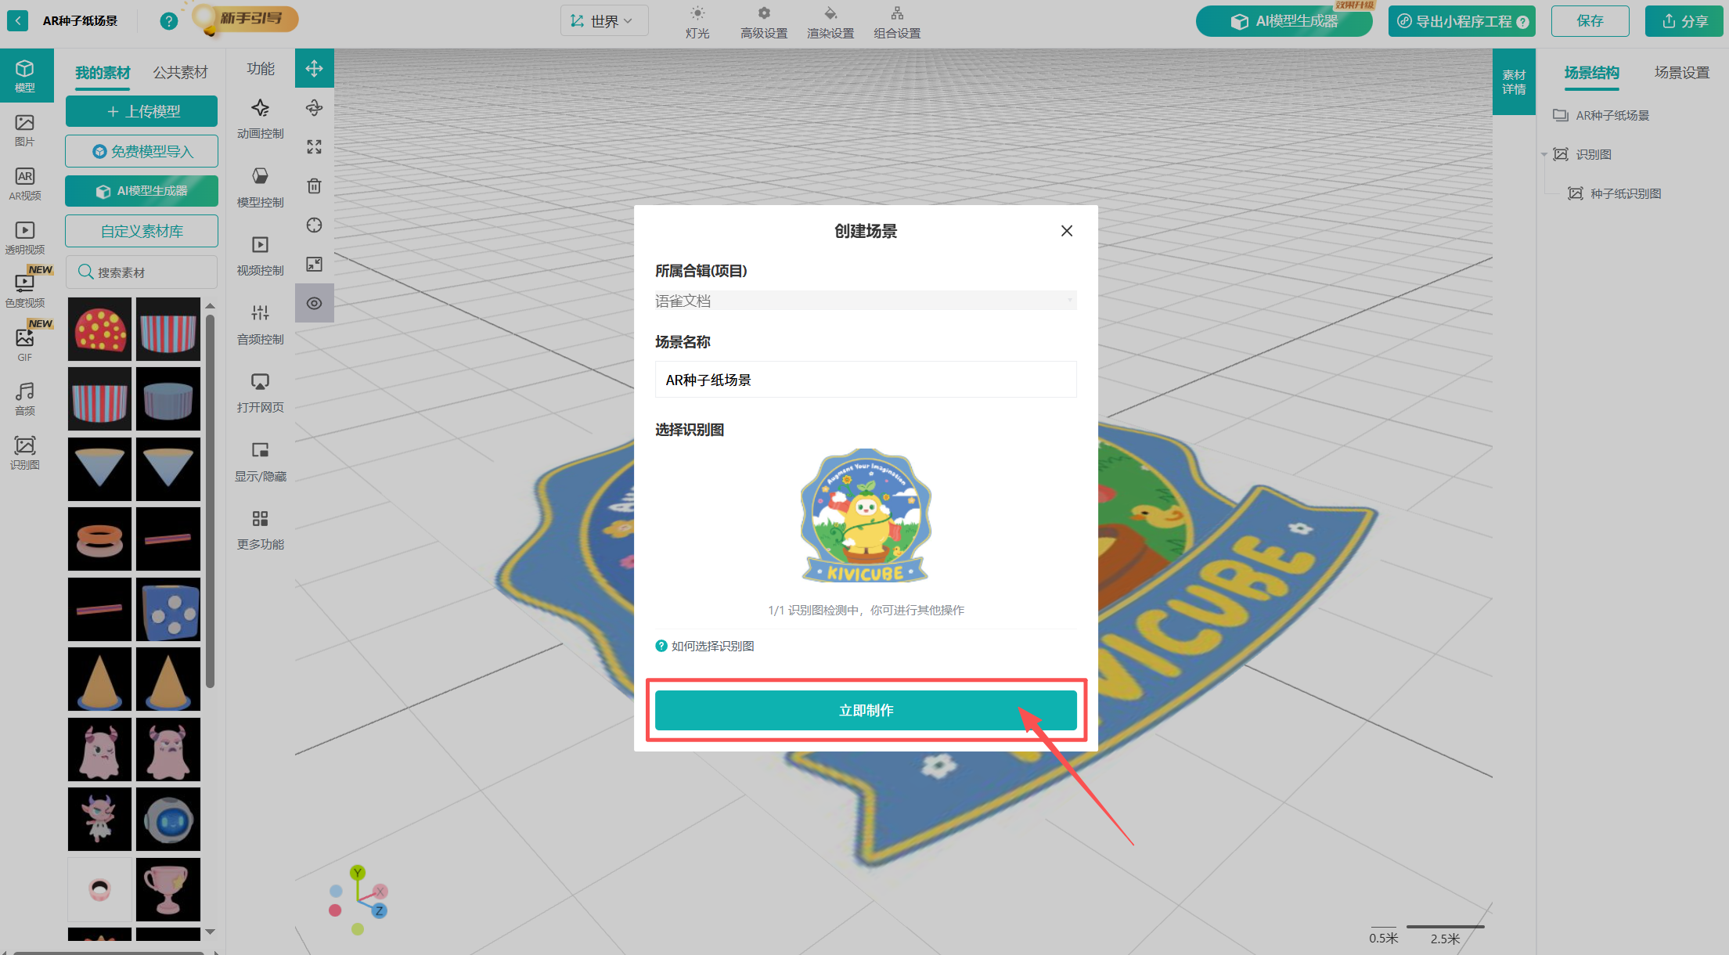The image size is (1729, 955).
Task: Click the 显示/隐藏 show-hide function
Action: pos(260,461)
